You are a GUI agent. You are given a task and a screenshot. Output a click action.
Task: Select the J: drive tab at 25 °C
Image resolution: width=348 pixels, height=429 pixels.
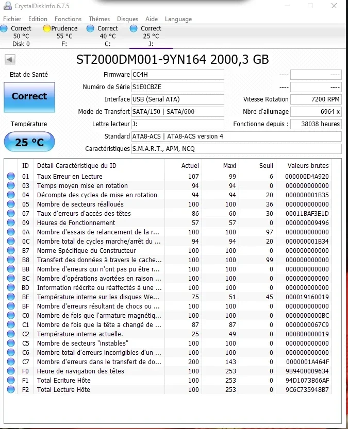151,36
